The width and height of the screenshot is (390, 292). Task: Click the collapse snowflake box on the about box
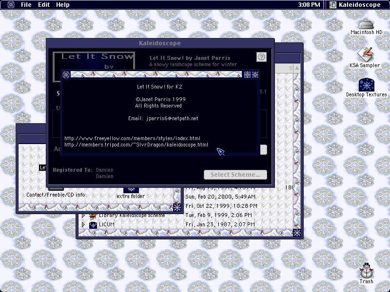tap(255, 74)
